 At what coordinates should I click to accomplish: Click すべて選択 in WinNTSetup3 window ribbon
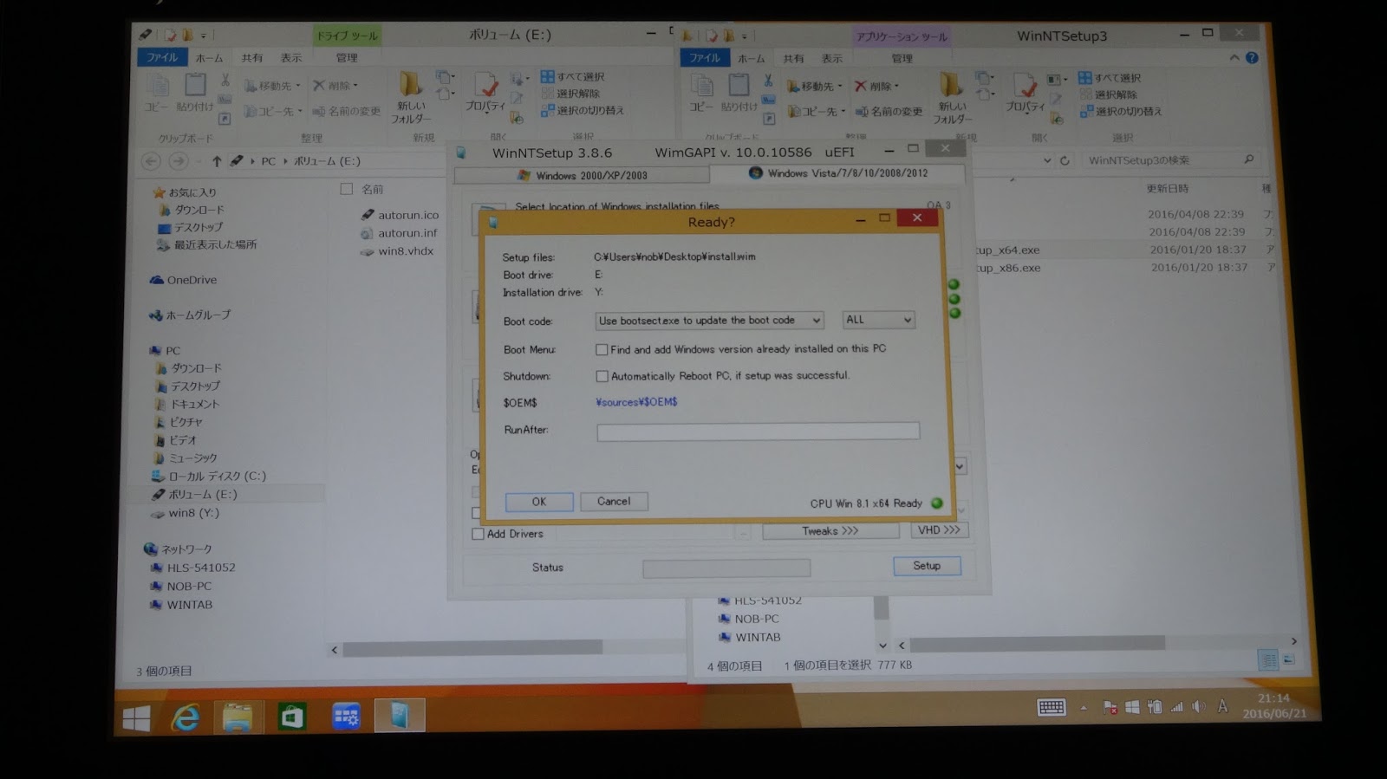(1110, 78)
